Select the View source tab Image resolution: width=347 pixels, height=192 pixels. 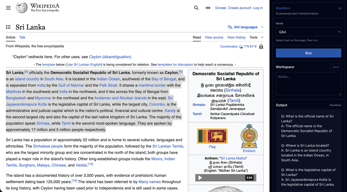point(214,37)
